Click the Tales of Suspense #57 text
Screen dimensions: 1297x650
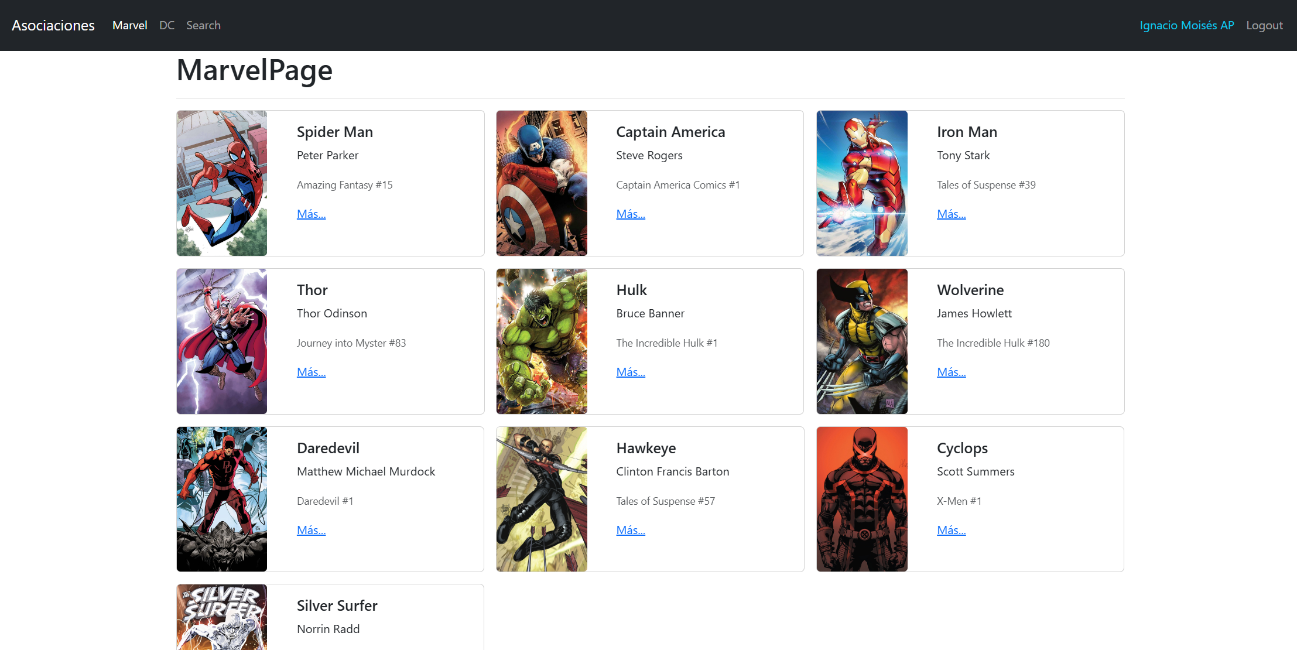pos(665,501)
